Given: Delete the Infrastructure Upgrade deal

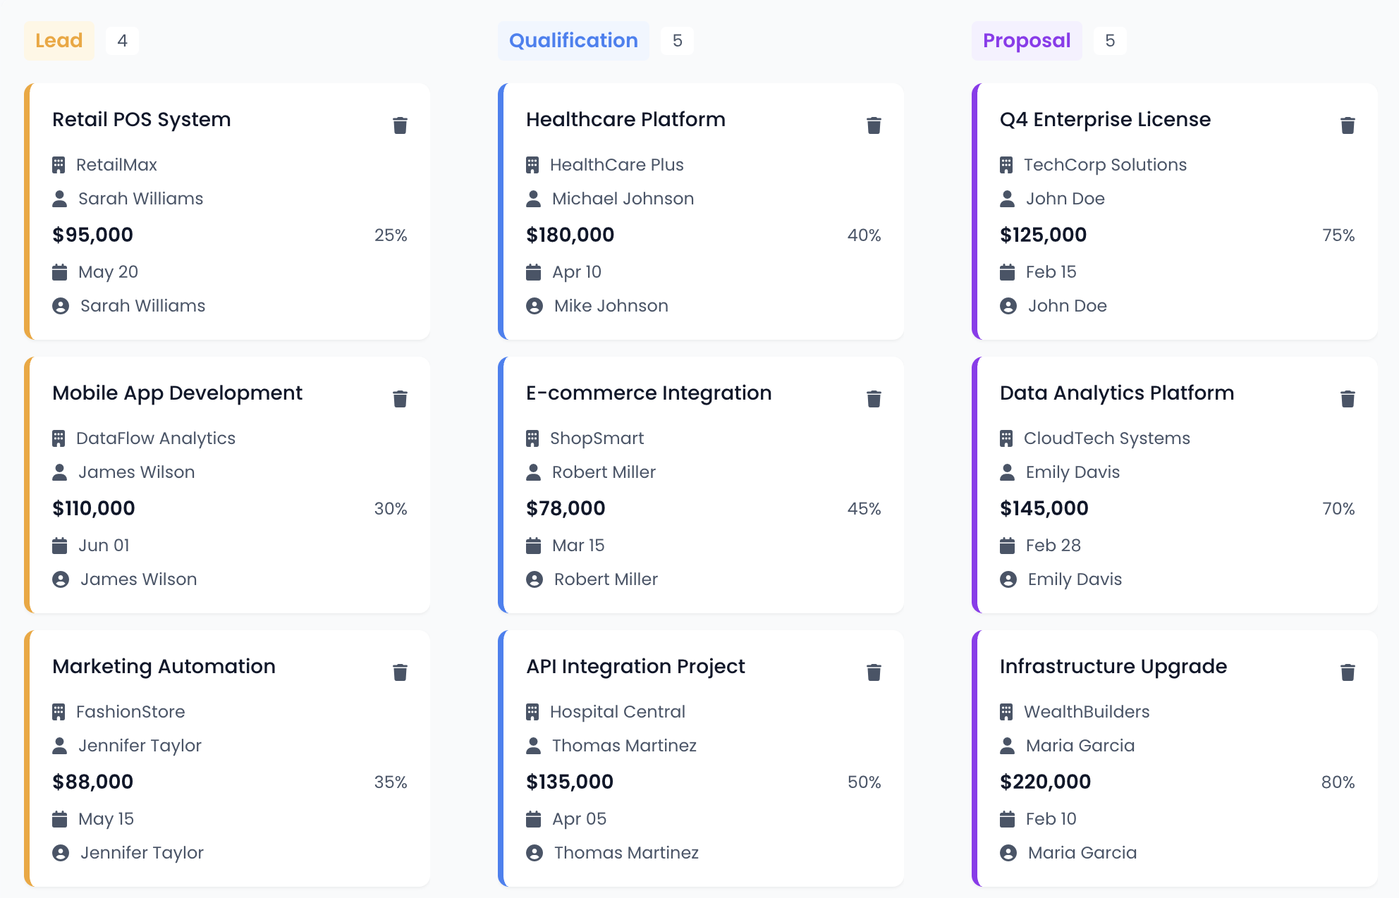Looking at the screenshot, I should [x=1348, y=672].
